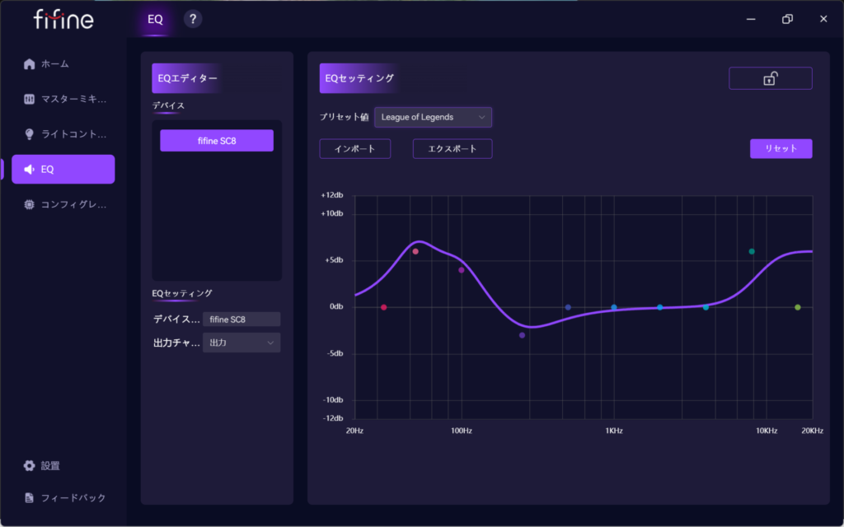This screenshot has height=527, width=844.
Task: Click the EQ speaker icon in sidebar
Action: pyautogui.click(x=30, y=169)
